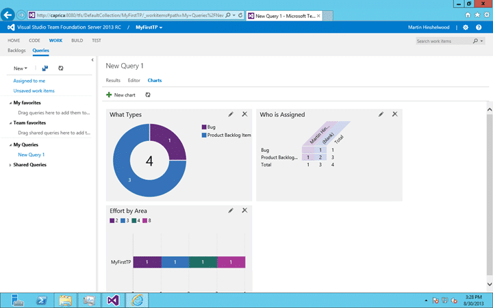Open browser tools gear icon
Viewport: 493px width, 308px height.
[x=487, y=15]
